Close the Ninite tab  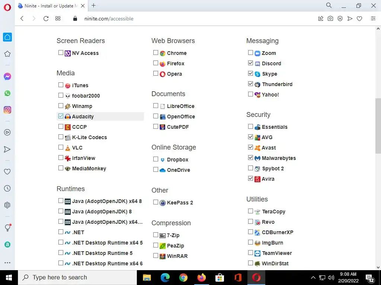click(83, 6)
